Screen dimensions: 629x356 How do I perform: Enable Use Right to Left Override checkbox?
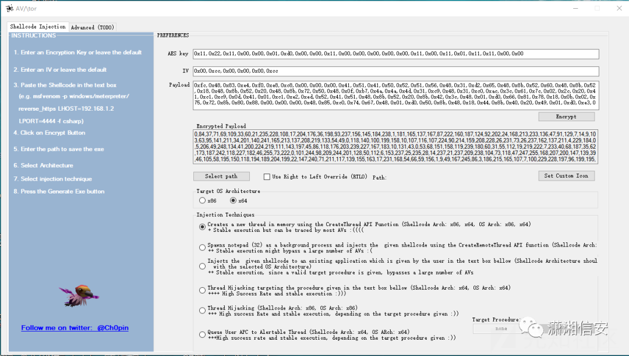(267, 177)
